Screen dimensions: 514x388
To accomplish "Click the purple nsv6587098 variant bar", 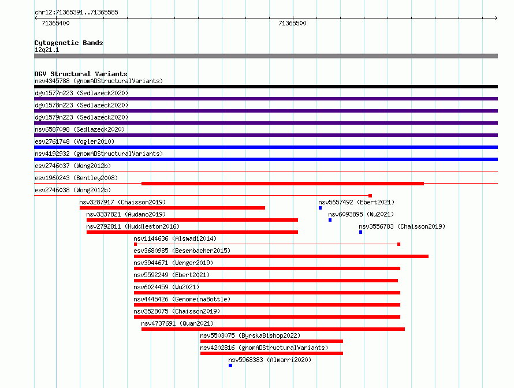I will pos(266,135).
